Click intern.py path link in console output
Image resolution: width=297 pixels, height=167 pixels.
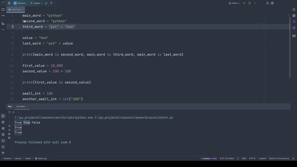[134, 117]
